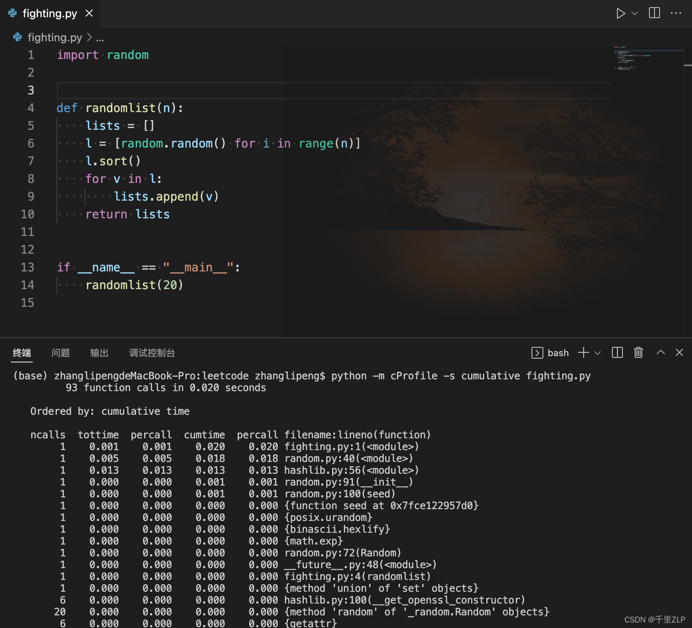Screen dimensions: 692x628
Task: Place cursor on empty line 3
Action: point(334,90)
